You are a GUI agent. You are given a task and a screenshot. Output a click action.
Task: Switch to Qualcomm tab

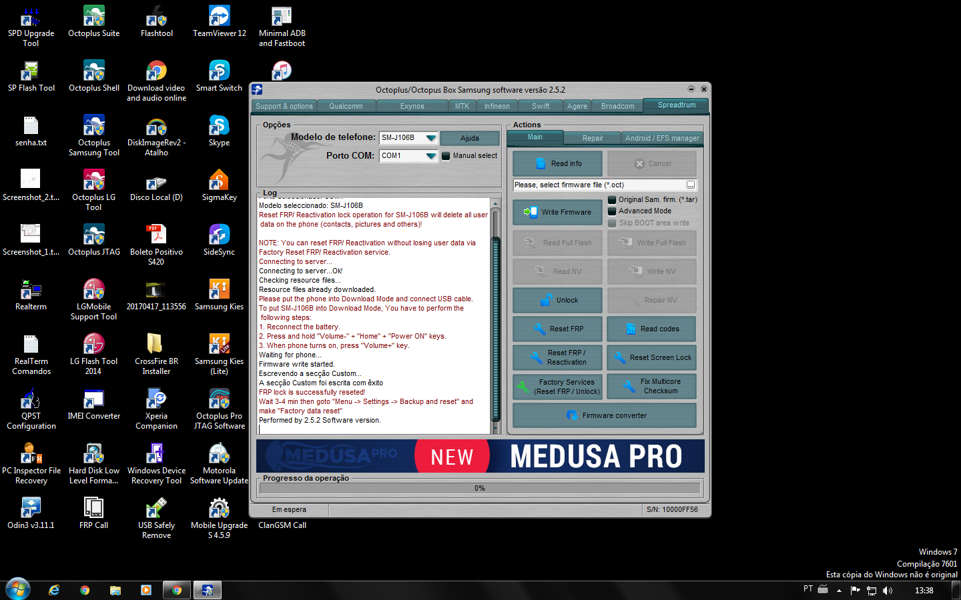(x=346, y=106)
